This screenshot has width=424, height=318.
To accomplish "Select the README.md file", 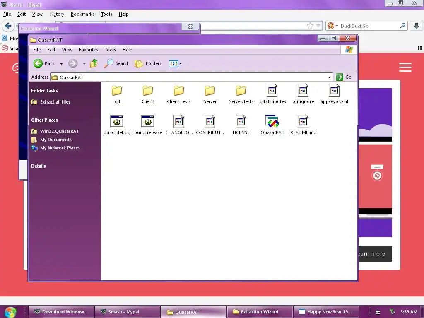I will pyautogui.click(x=303, y=125).
